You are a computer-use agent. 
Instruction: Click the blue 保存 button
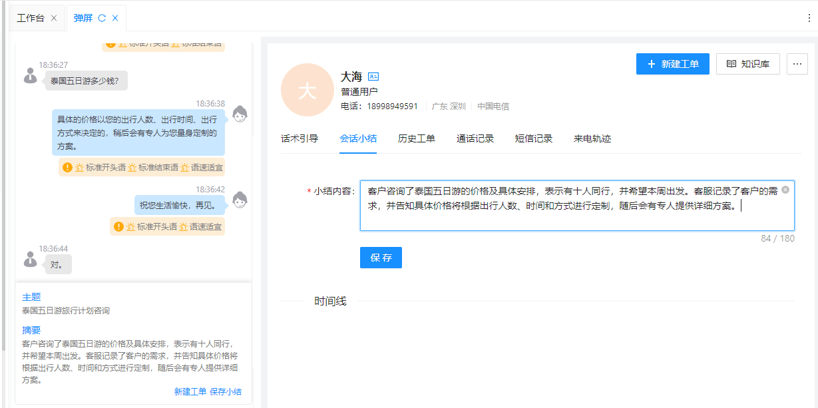coord(381,258)
